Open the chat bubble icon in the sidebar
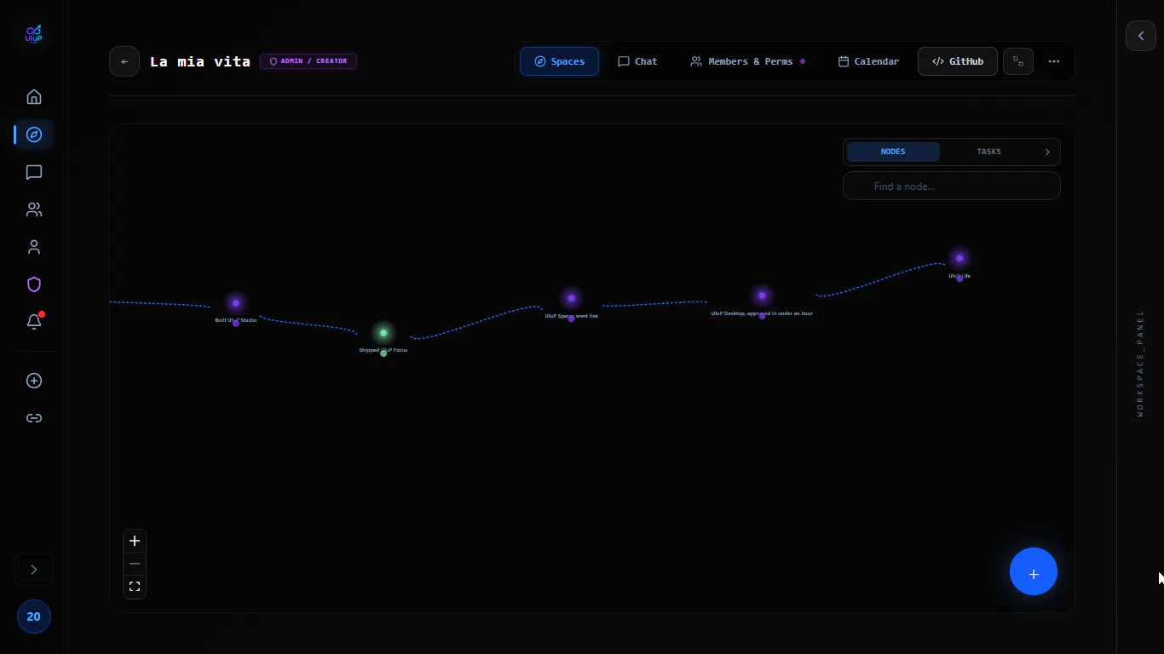Screen dimensions: 1164x654 tap(34, 172)
